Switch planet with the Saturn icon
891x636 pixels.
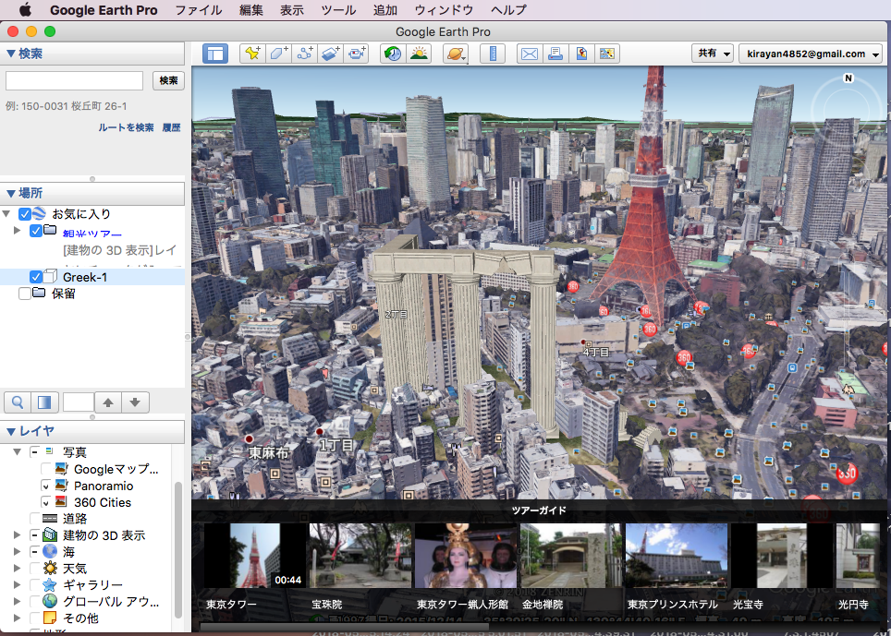pyautogui.click(x=456, y=54)
